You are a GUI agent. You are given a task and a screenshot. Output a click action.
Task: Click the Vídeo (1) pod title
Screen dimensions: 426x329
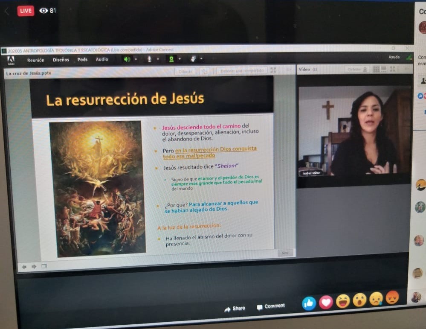[308, 69]
